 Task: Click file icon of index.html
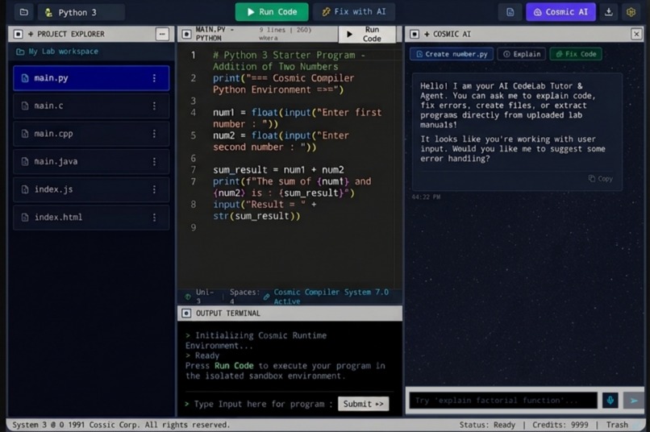click(25, 217)
